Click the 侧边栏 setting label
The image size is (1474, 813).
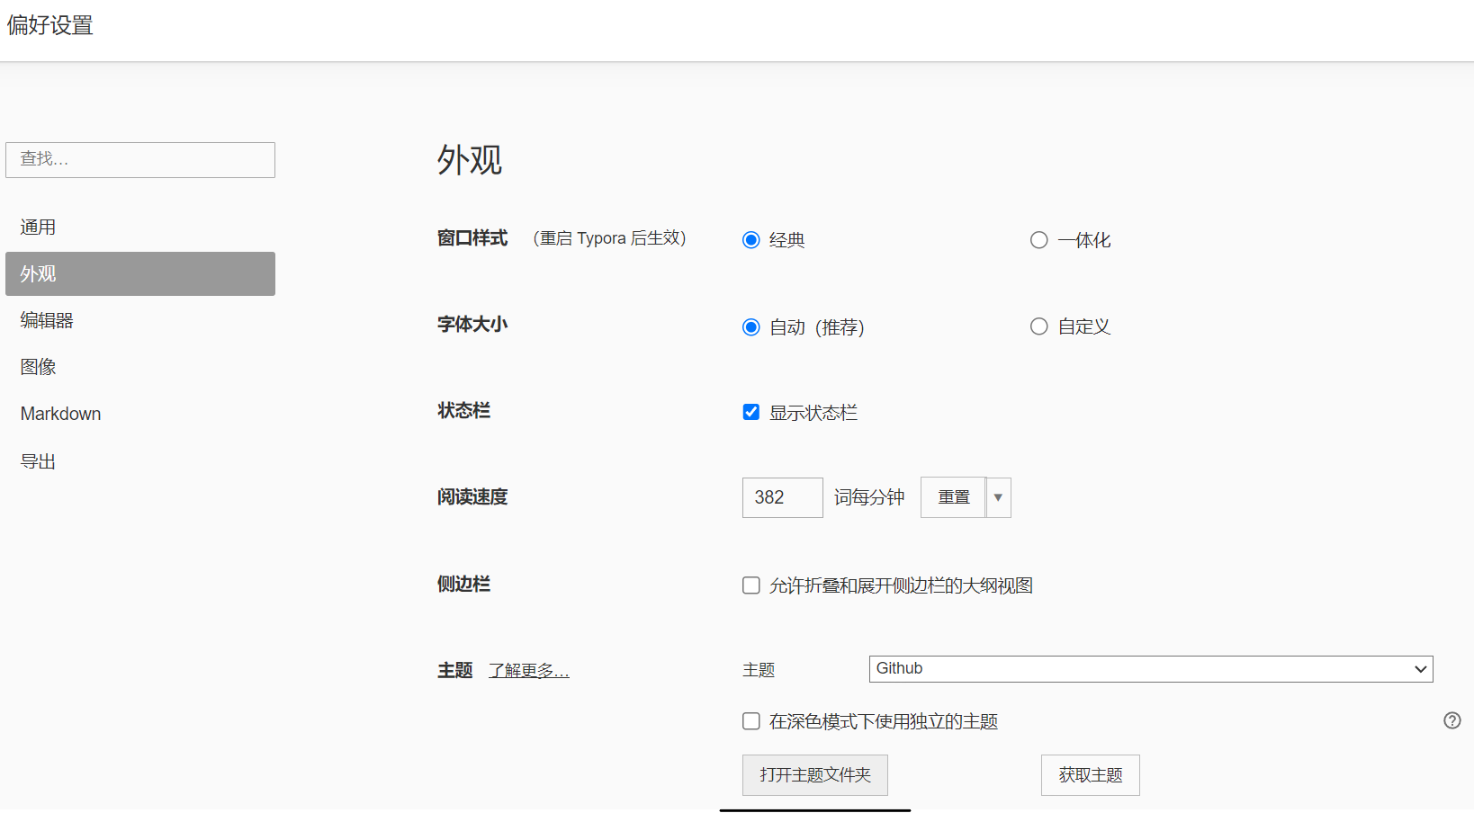(x=463, y=585)
